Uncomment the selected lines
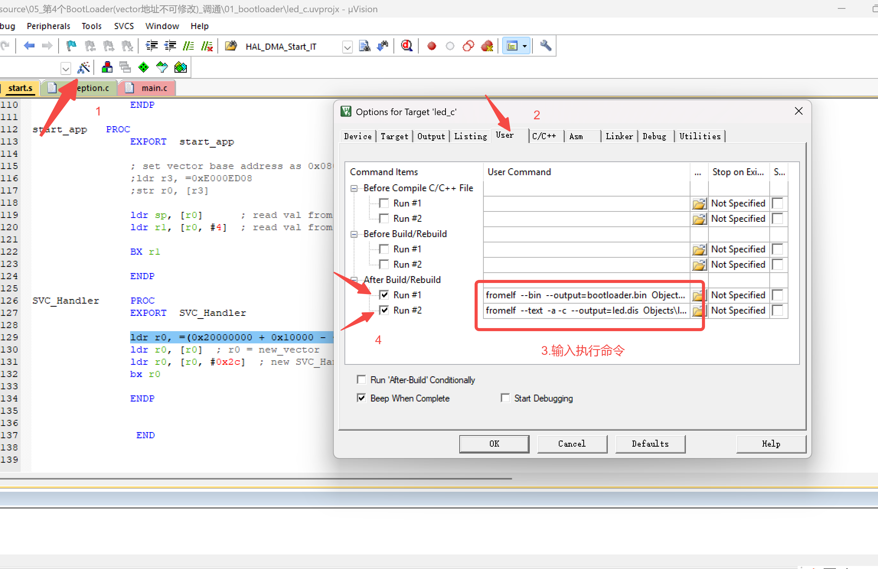Viewport: 878px width, 569px height. tap(207, 46)
